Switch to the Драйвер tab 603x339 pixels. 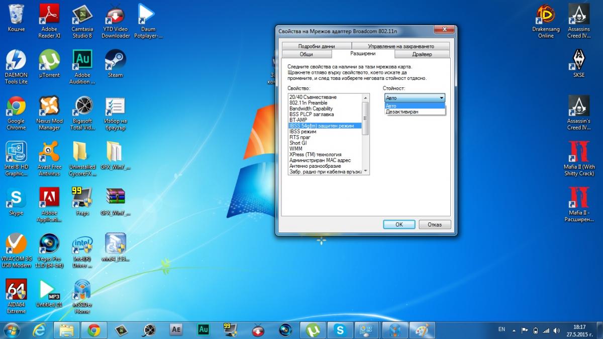(422, 54)
